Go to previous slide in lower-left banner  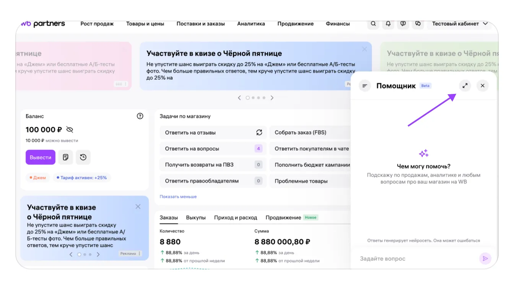tap(71, 254)
